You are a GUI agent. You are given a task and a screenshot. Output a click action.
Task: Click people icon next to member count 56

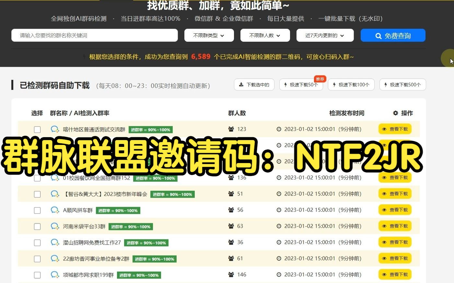point(231,210)
